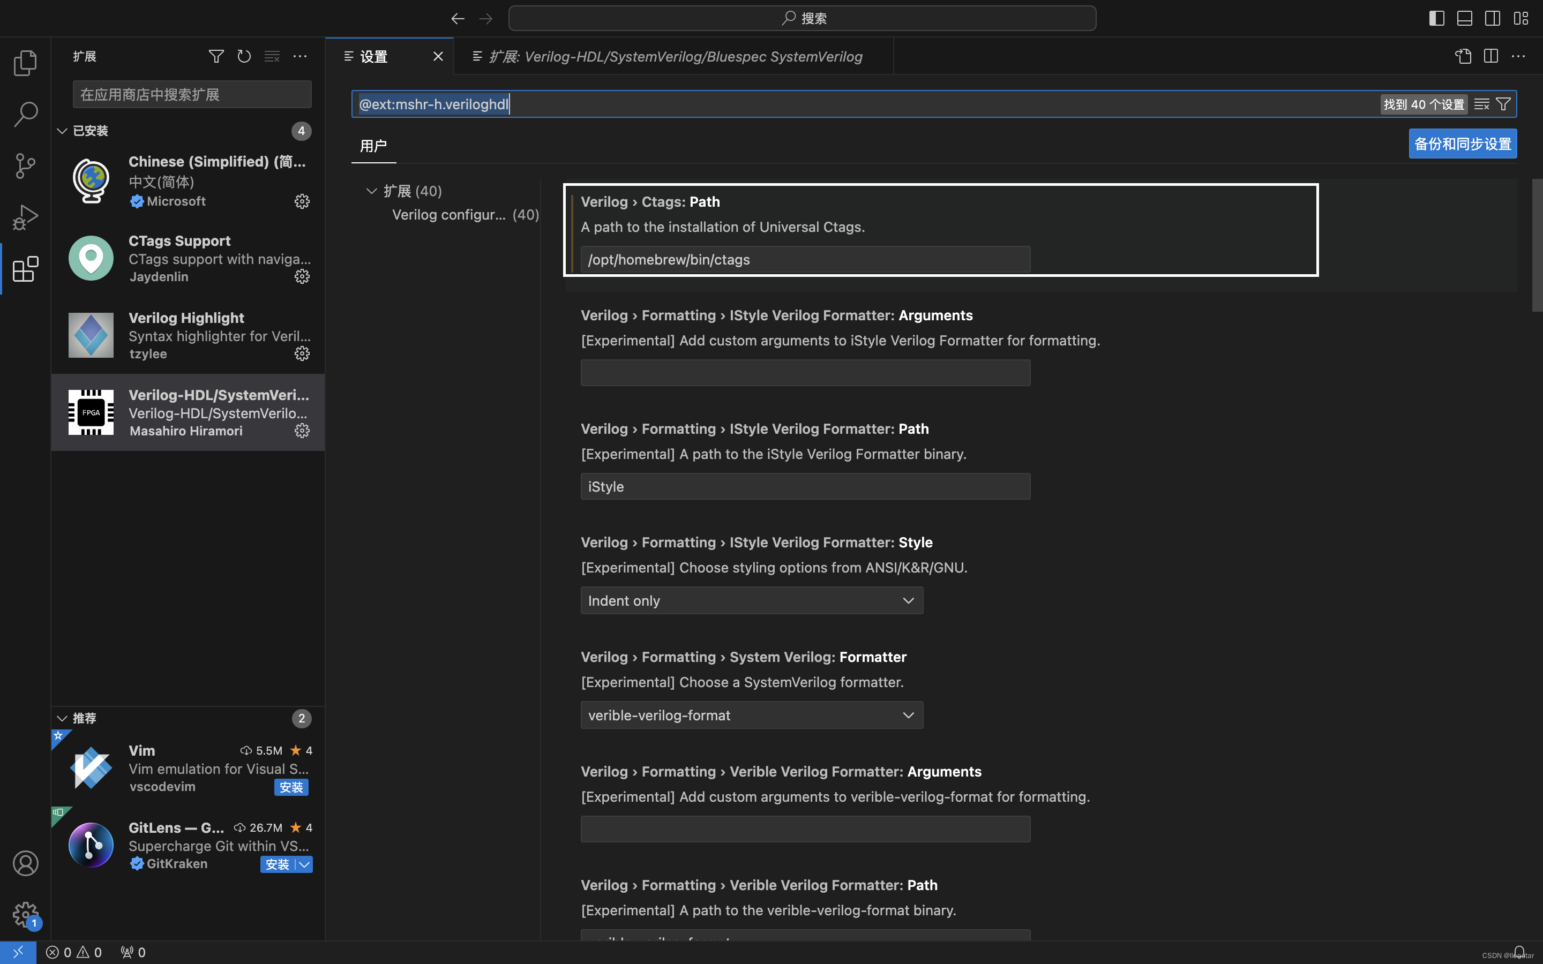Open the Source Control view
This screenshot has width=1543, height=964.
point(26,166)
